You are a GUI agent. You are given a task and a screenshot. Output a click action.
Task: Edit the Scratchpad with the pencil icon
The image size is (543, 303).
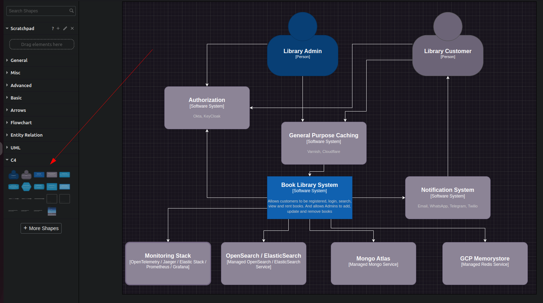coord(65,28)
